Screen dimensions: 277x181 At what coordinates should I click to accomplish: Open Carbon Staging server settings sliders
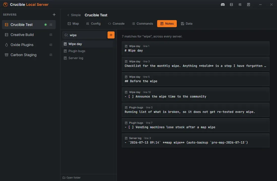click(51, 55)
